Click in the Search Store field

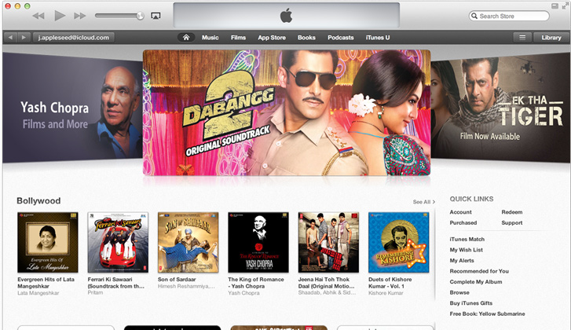pos(512,16)
